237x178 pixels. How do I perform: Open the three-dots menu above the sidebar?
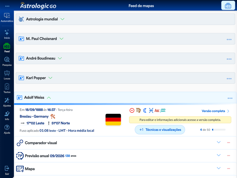[7, 6]
